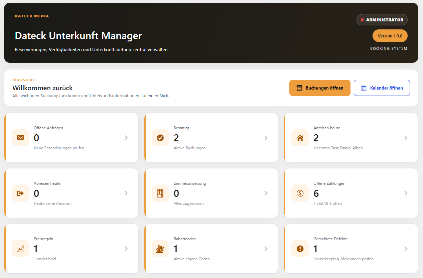Click the count 2 under Anreisen heute
The width and height of the screenshot is (423, 278).
[x=316, y=138]
